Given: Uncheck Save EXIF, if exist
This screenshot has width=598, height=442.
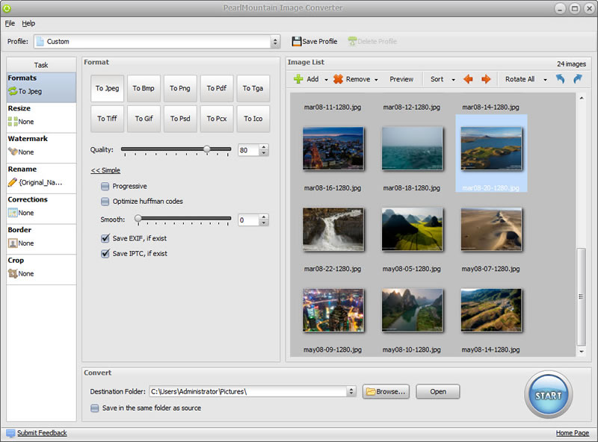Looking at the screenshot, I should click(x=105, y=238).
